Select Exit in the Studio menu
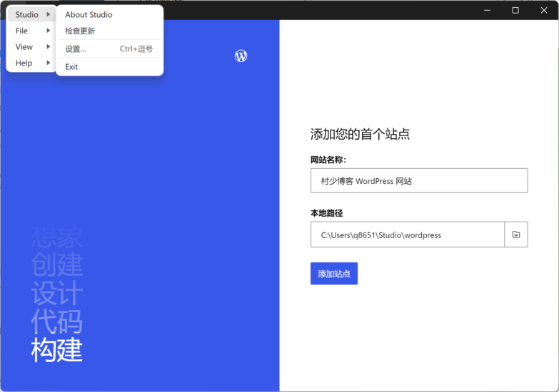The height and width of the screenshot is (392, 559). pyautogui.click(x=71, y=67)
